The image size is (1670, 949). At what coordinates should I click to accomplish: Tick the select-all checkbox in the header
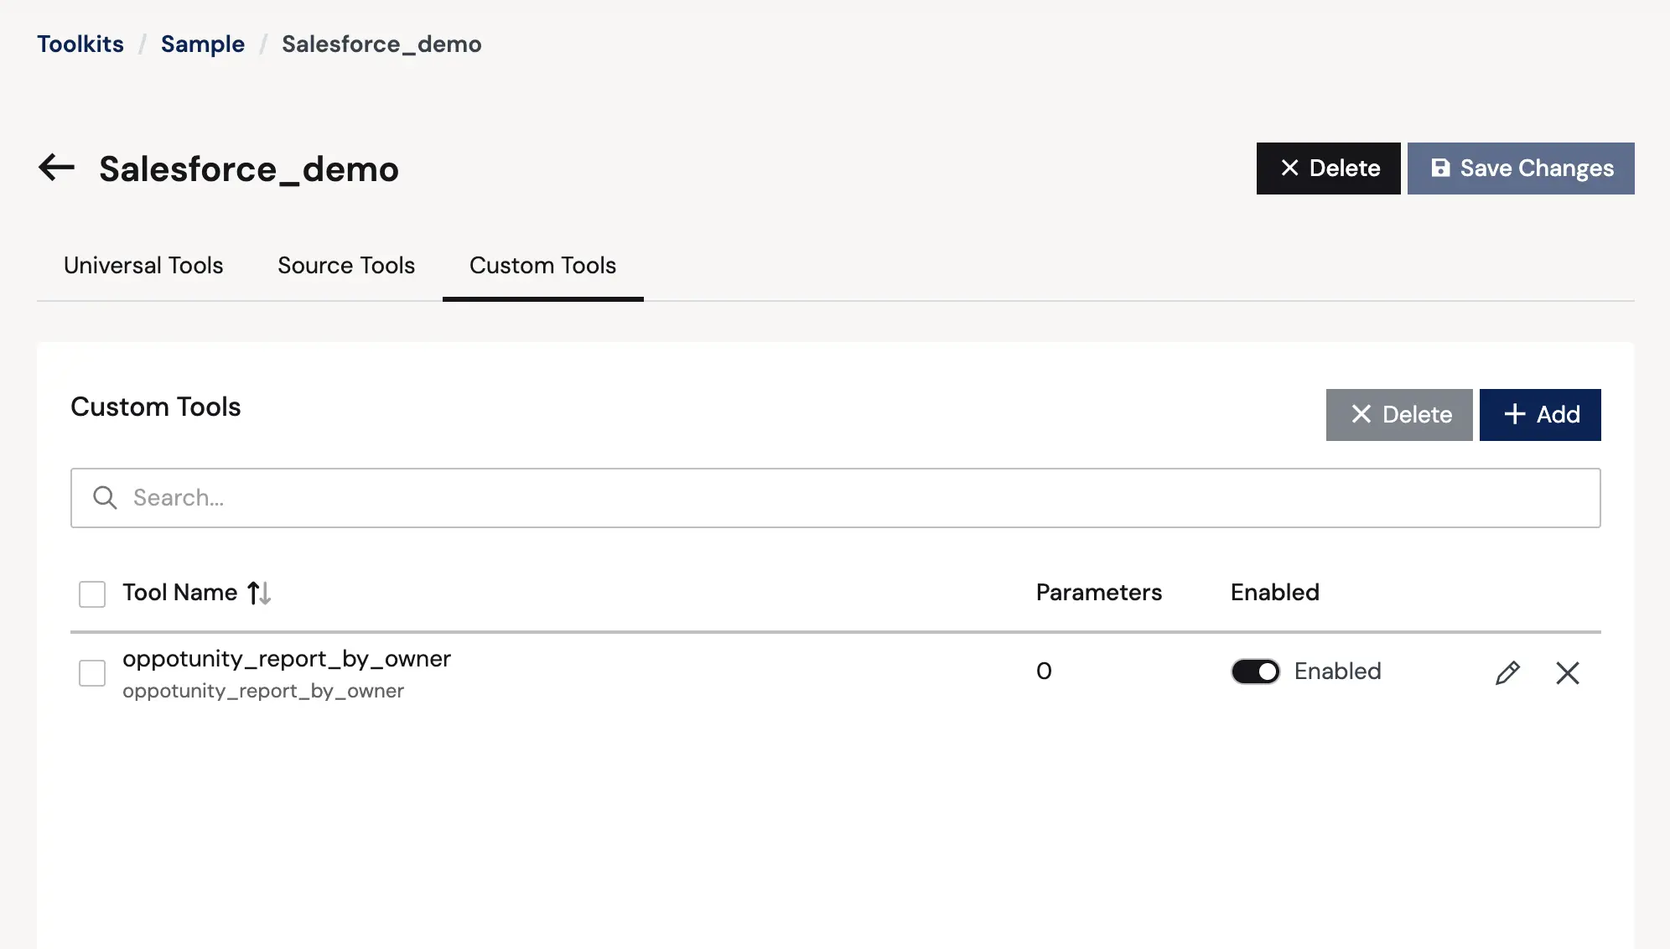click(x=92, y=594)
